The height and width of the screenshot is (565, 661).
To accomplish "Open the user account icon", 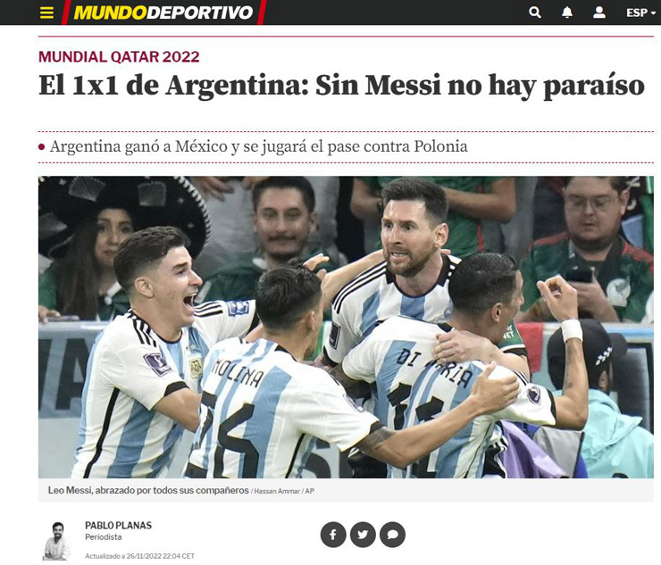I will 599,12.
